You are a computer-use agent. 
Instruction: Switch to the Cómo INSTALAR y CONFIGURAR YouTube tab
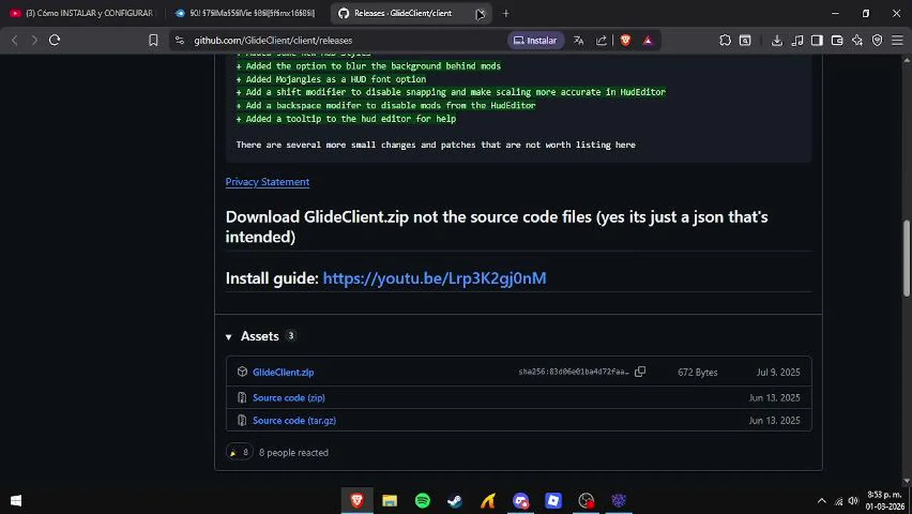click(x=82, y=13)
